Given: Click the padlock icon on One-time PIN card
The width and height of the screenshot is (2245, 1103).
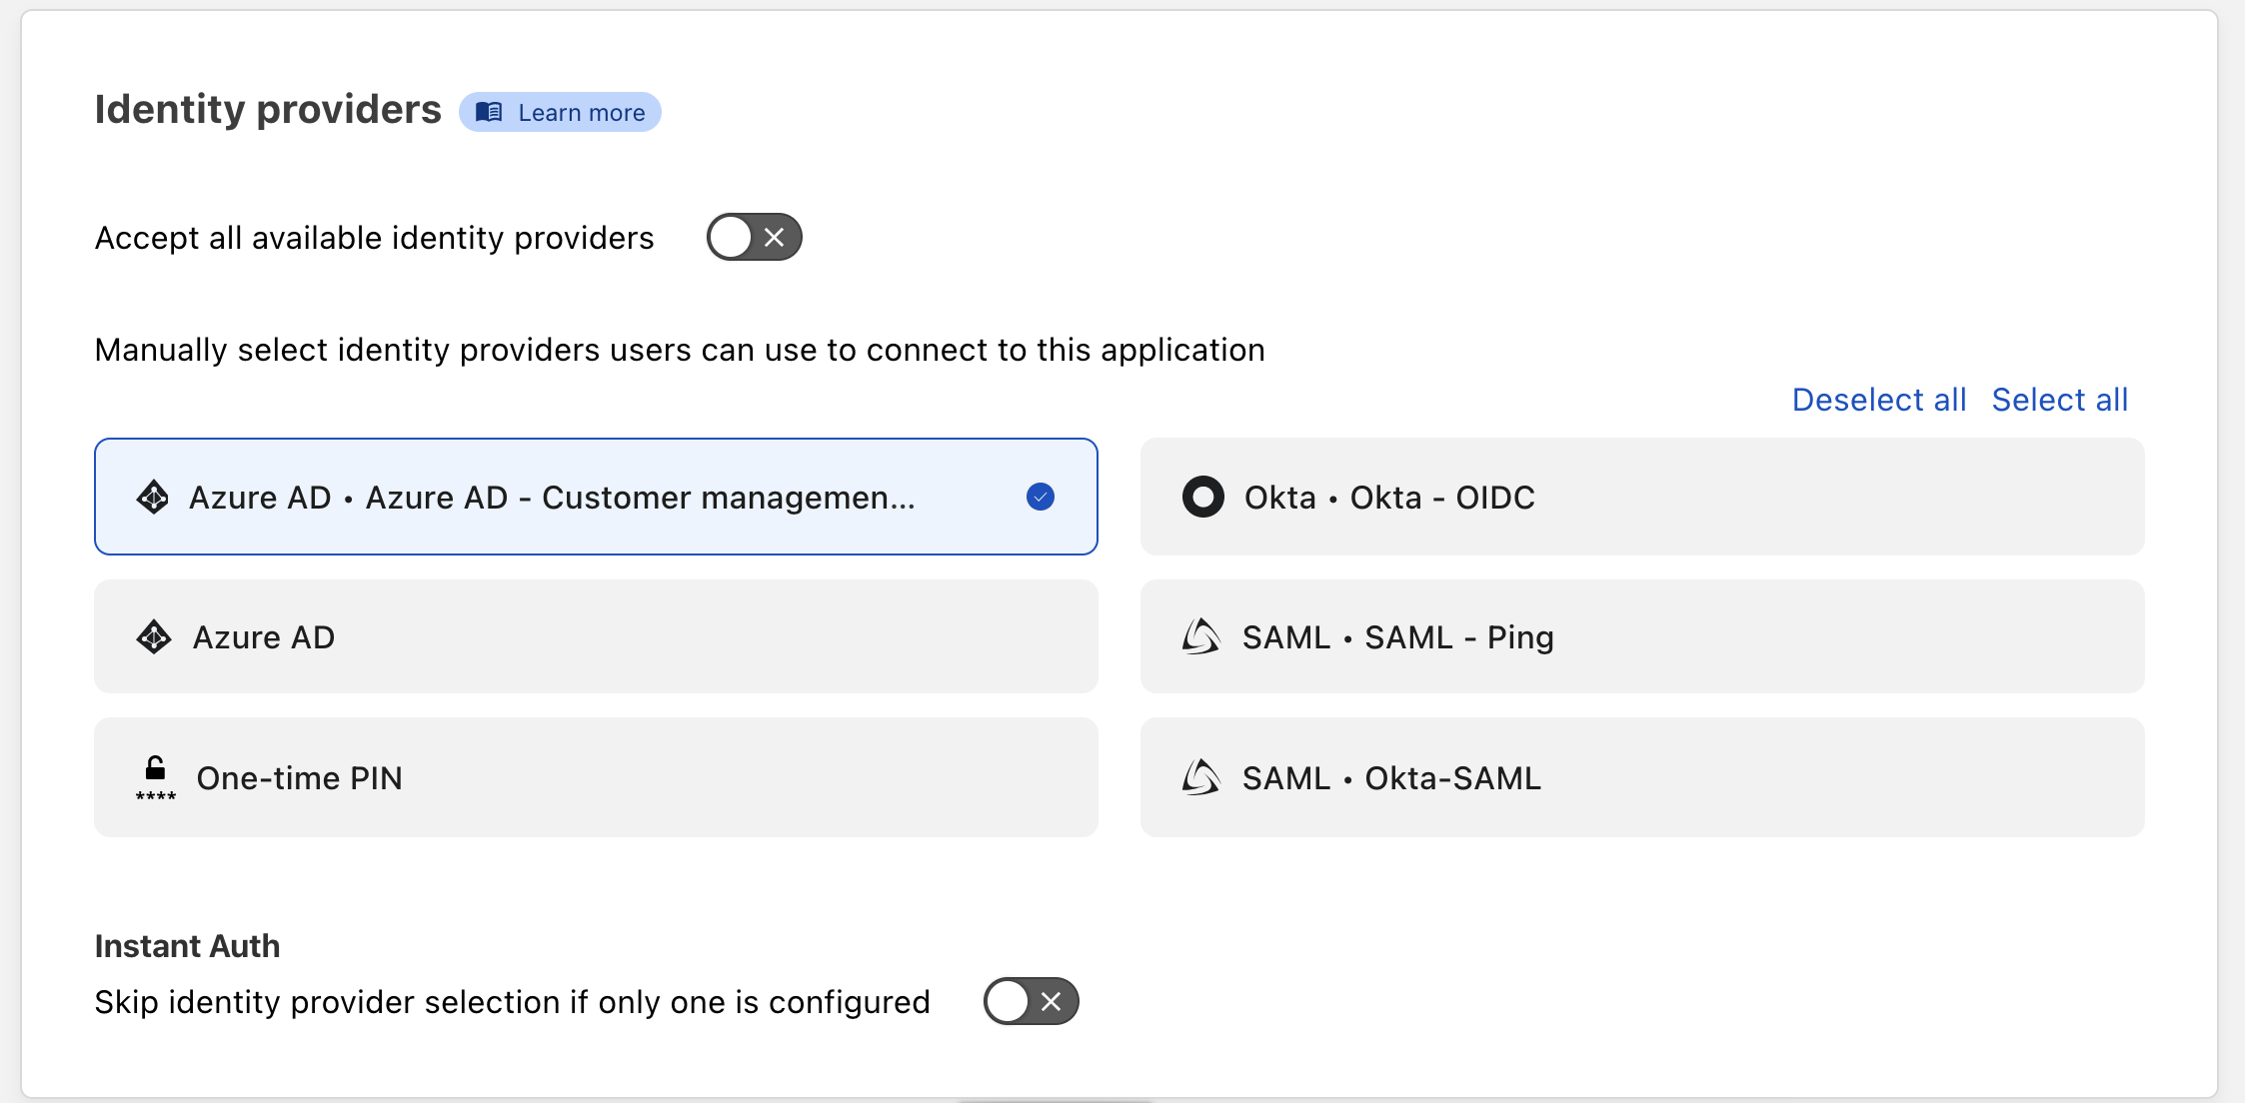Looking at the screenshot, I should click(154, 774).
